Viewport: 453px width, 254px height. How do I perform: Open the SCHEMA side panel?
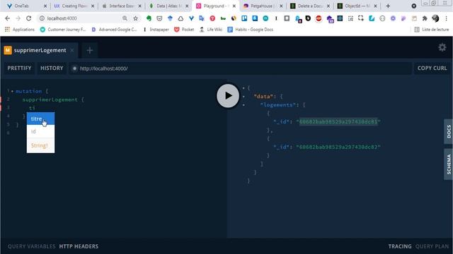coord(448,164)
